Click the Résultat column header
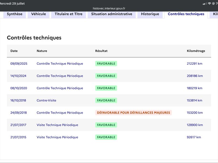Screen dimensions: 218x163 click(x=101, y=51)
